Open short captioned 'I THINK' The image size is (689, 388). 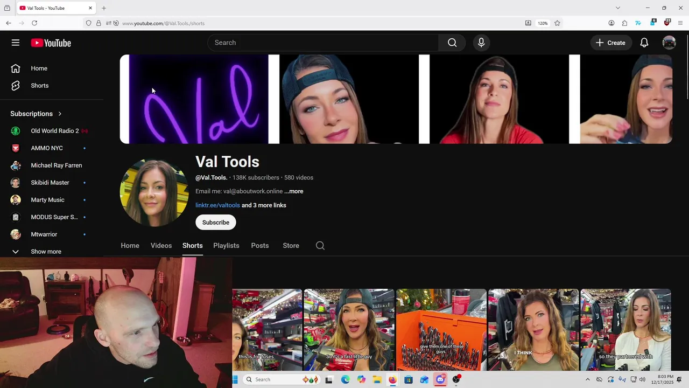[533, 330]
